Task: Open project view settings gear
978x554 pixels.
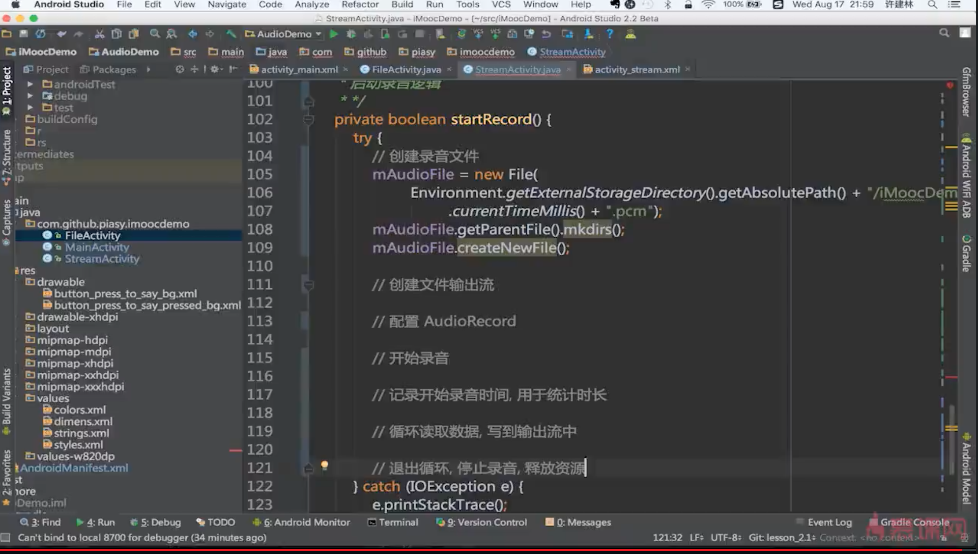Action: pyautogui.click(x=215, y=69)
